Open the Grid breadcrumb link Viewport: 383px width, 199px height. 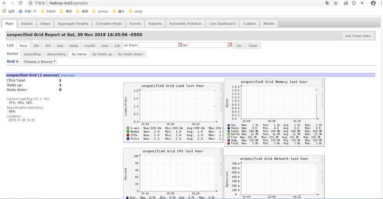pos(11,61)
